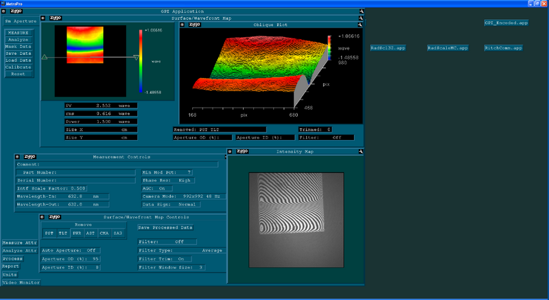Image resolution: width=549 pixels, height=300 pixels.
Task: Open Analyze Attr panel
Action: [20, 251]
